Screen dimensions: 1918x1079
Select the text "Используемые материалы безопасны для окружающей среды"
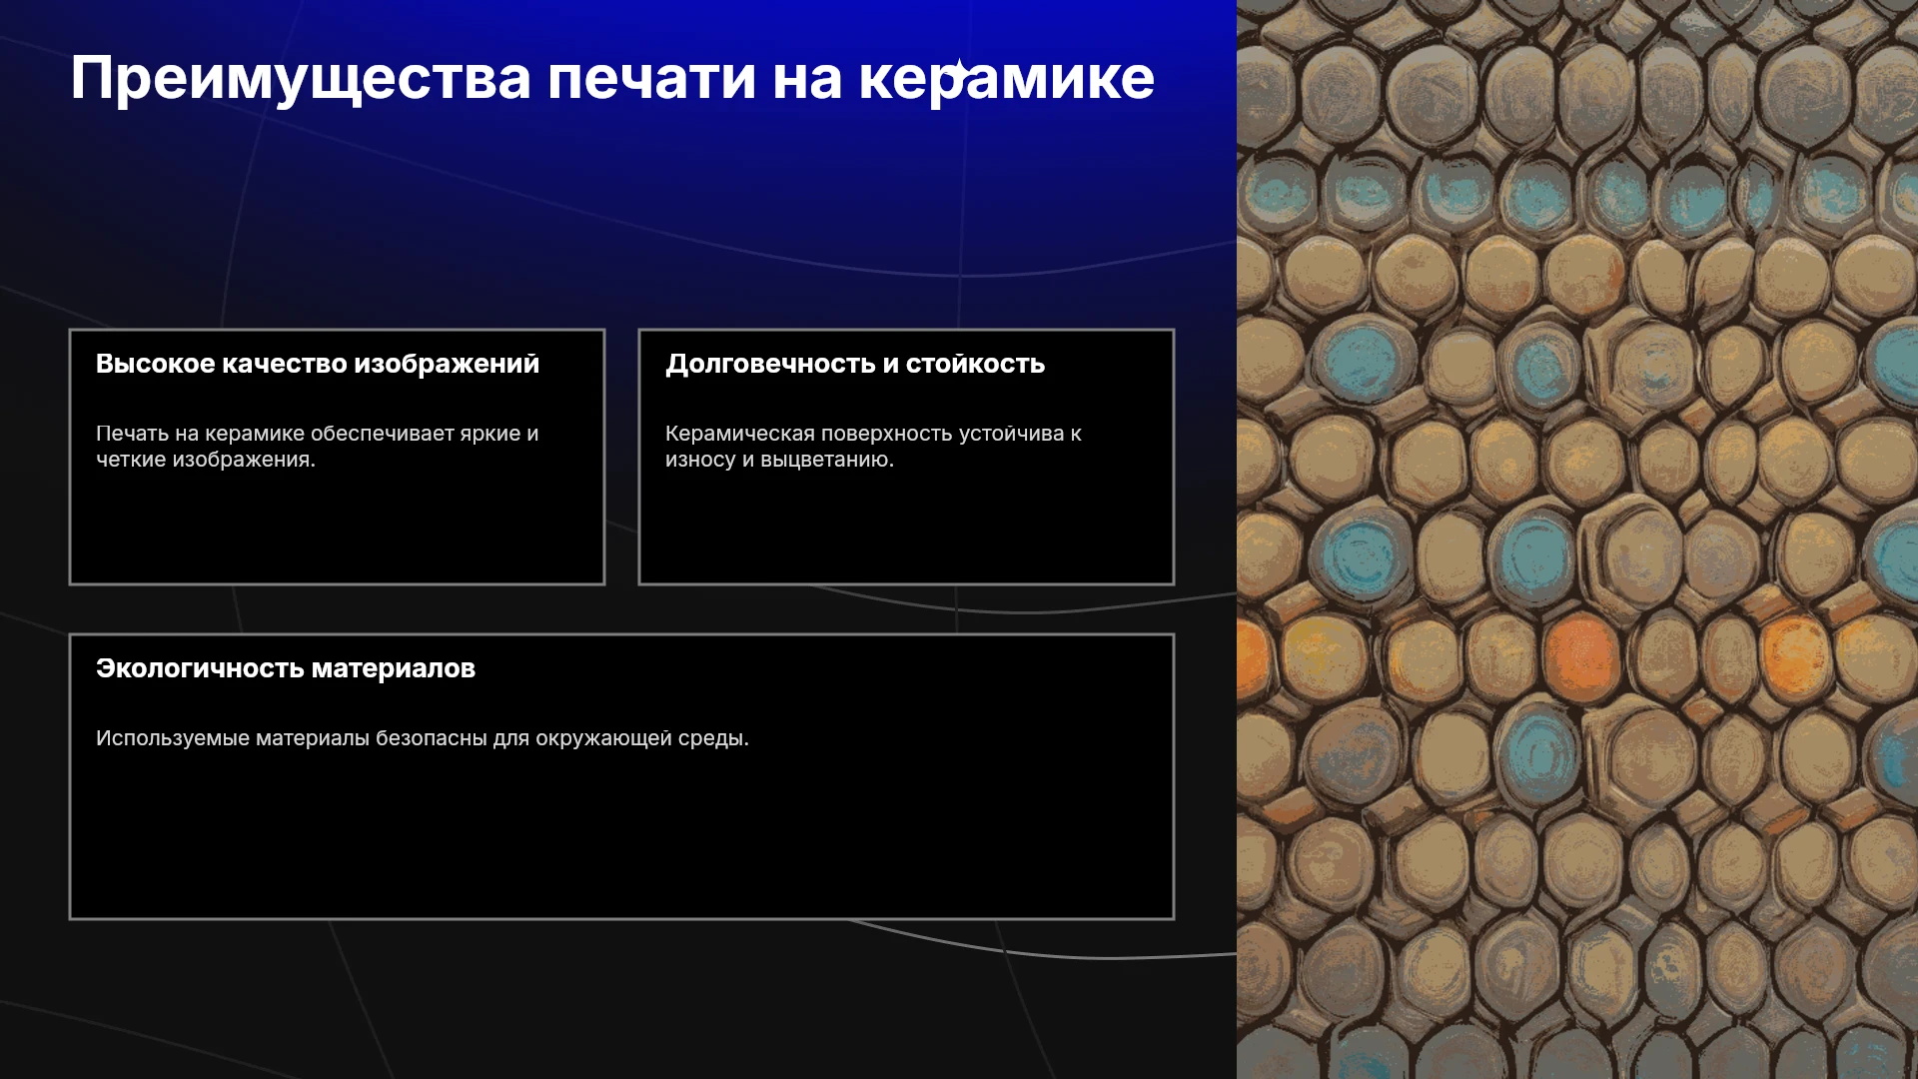420,738
